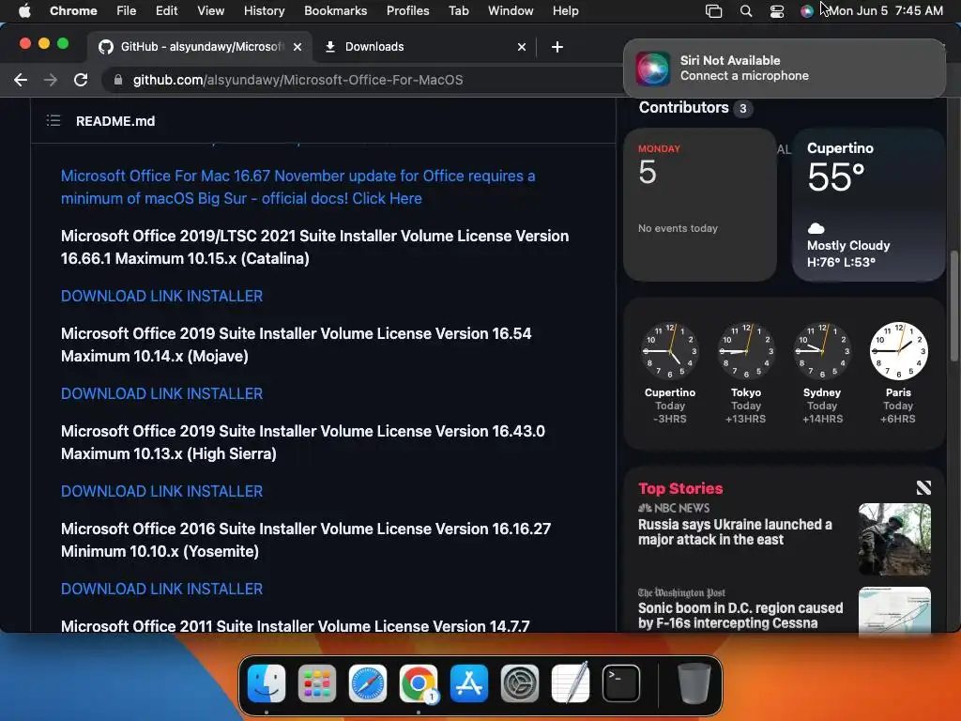
Task: Switch to the GitHub tab
Action: click(x=200, y=47)
